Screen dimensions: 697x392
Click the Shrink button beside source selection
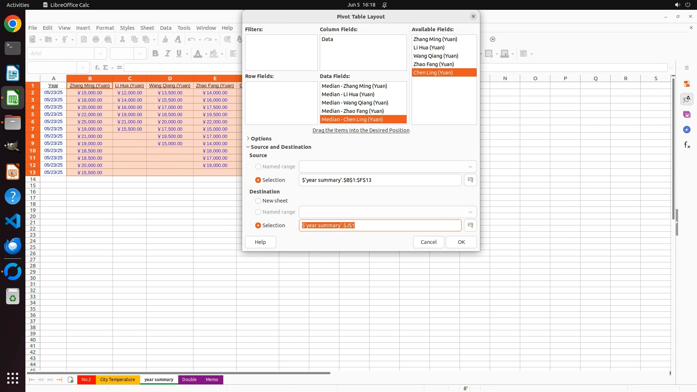(x=470, y=180)
